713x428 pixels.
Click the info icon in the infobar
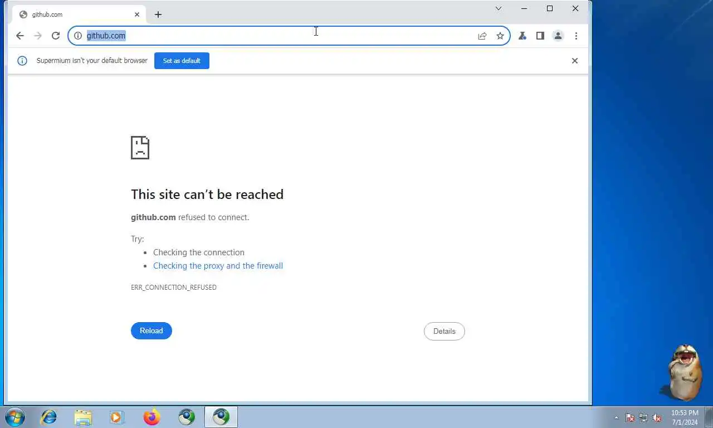click(x=22, y=61)
